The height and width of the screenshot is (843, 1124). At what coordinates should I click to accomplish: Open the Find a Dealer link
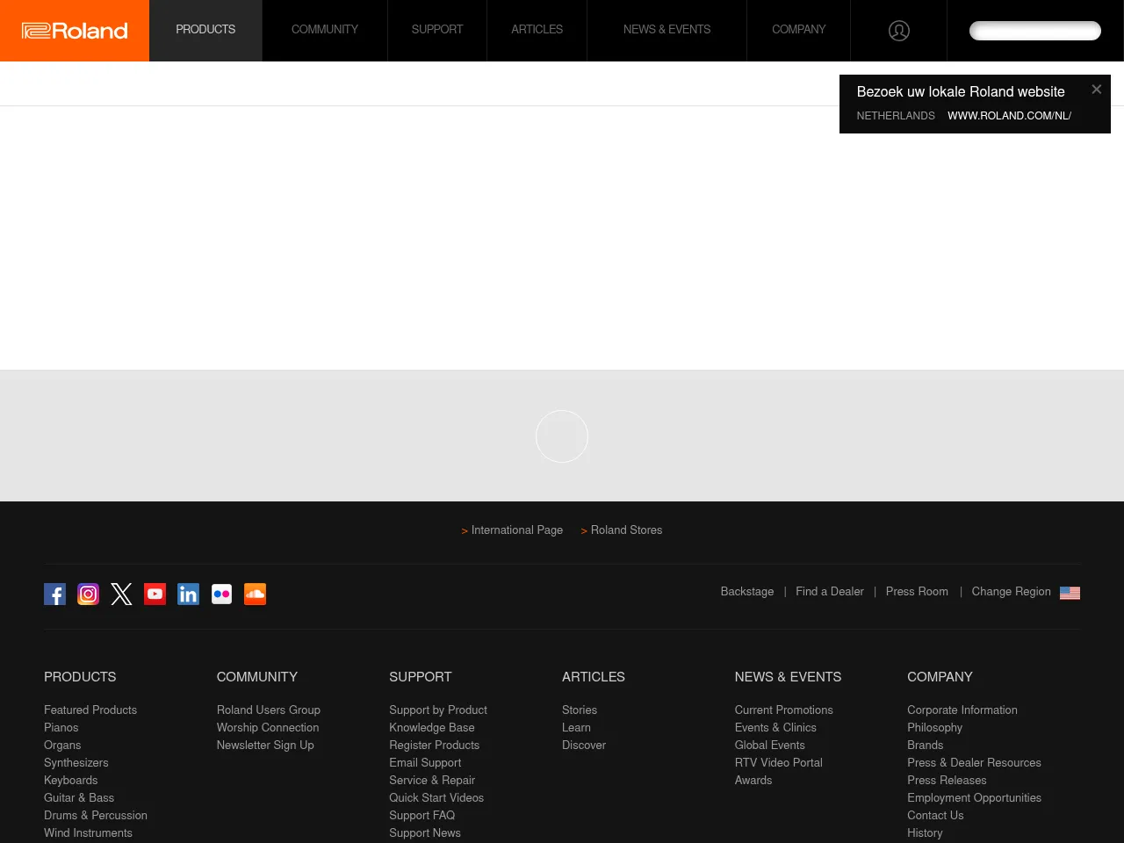coord(829,592)
